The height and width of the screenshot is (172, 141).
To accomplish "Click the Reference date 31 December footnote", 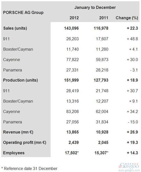I will coord(29,169).
